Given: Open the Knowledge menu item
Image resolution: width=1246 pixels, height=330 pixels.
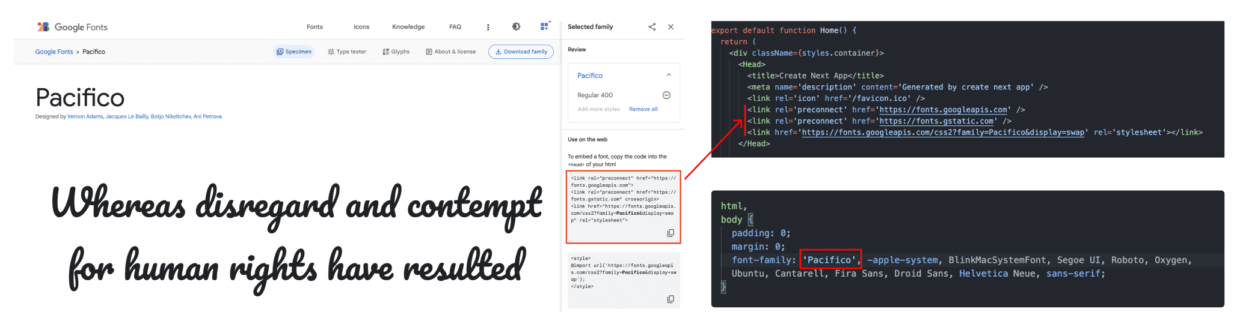Looking at the screenshot, I should tap(408, 27).
